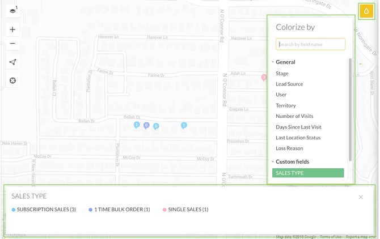
Task: Colorize by User
Action: [281, 95]
